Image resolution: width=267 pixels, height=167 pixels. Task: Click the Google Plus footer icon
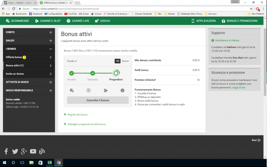click(24, 151)
